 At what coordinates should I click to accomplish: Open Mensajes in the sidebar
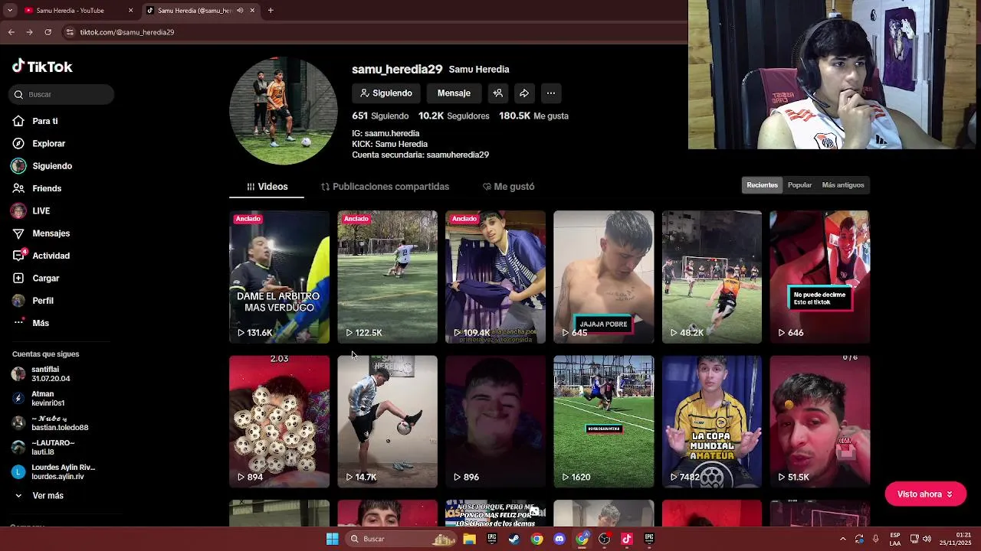click(x=41, y=233)
